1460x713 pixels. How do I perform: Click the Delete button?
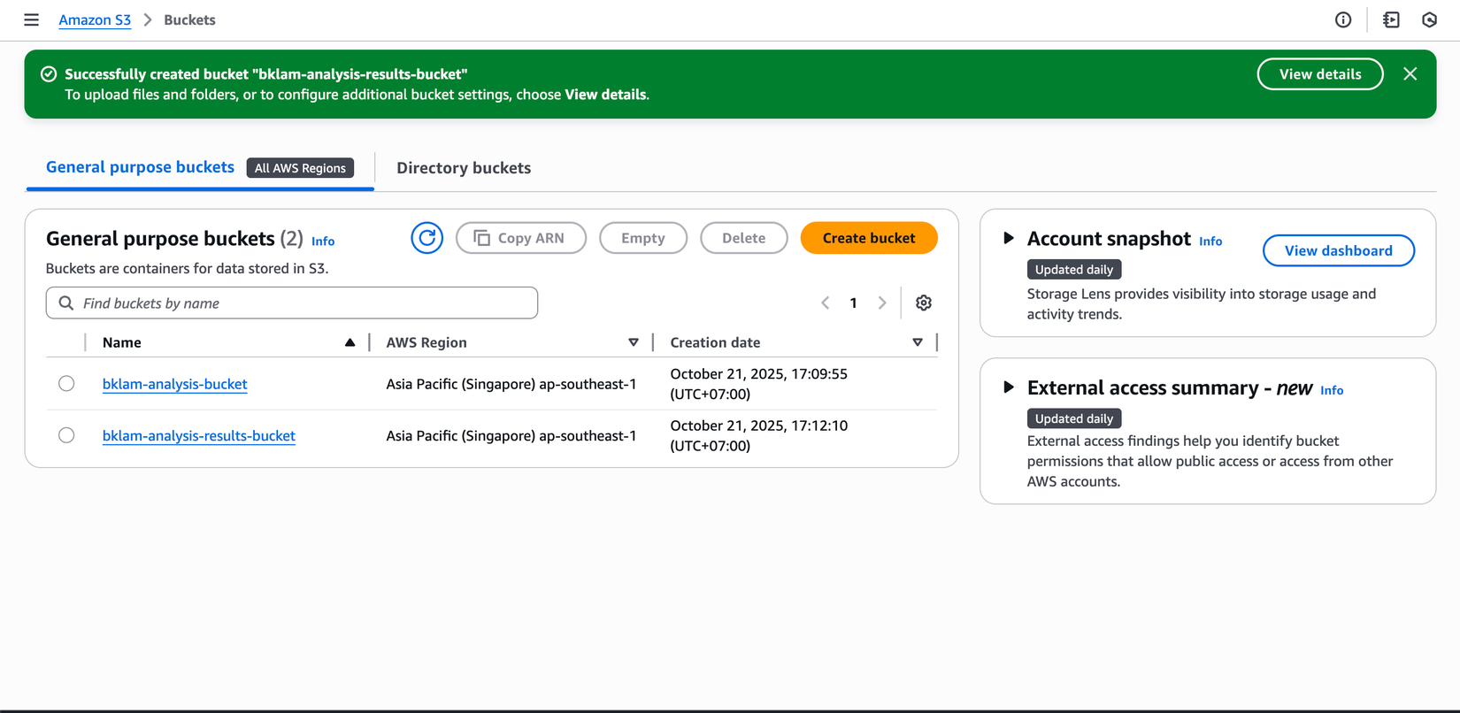coord(744,238)
